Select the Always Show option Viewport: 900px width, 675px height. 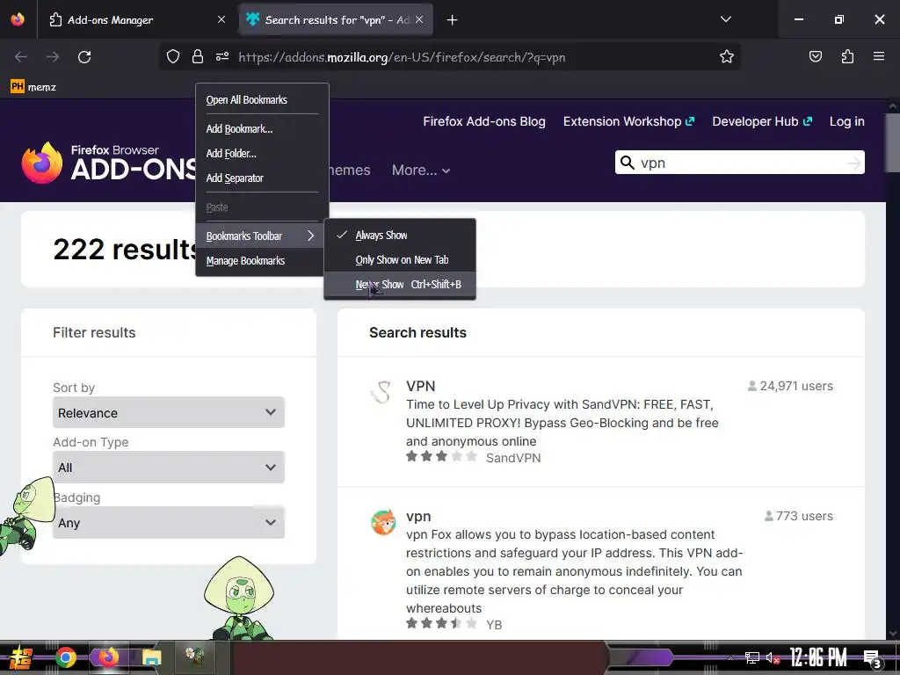tap(400, 236)
